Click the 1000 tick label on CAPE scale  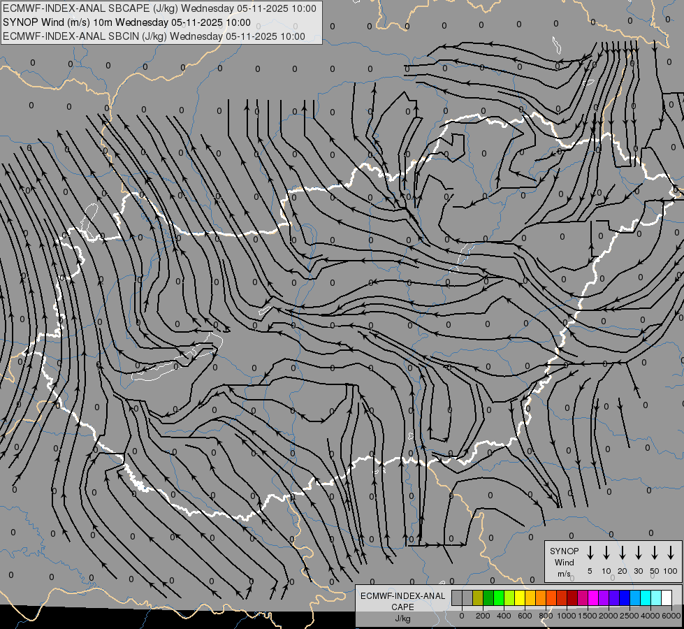point(566,616)
